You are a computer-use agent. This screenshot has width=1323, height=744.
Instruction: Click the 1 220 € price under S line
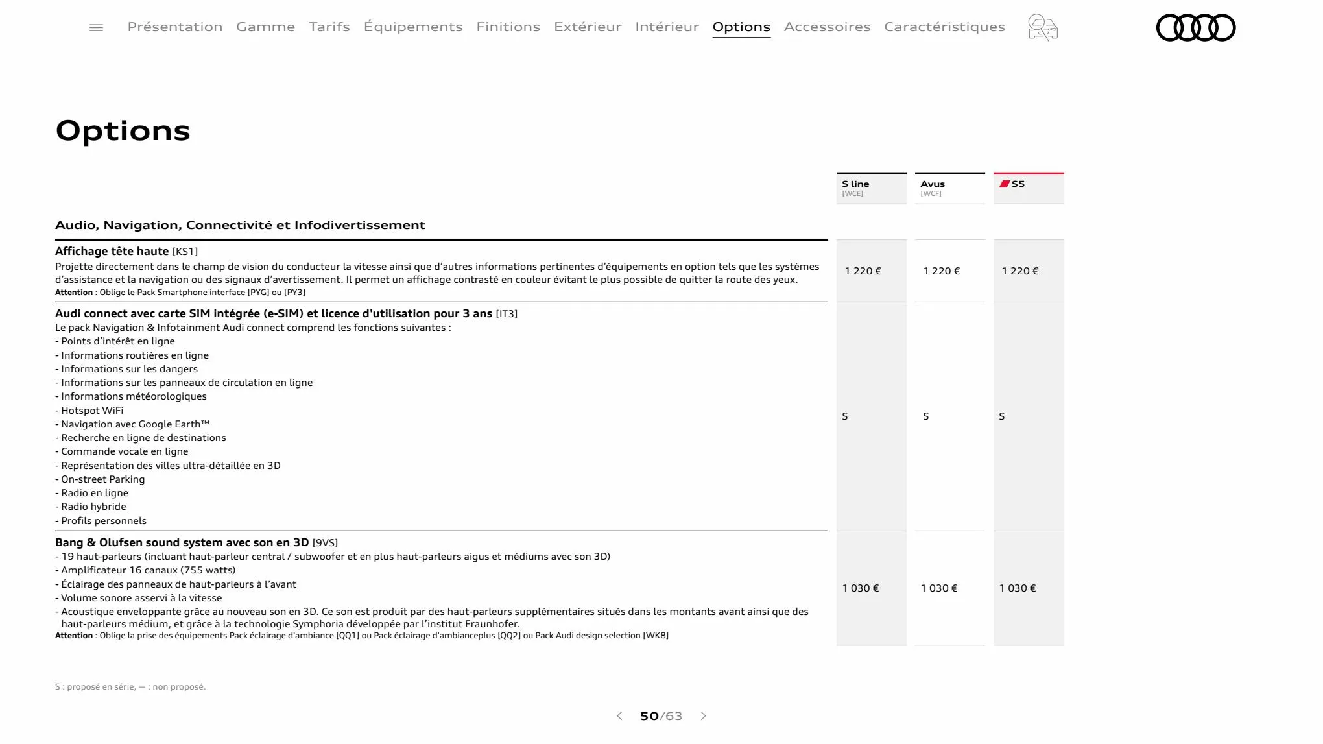[x=863, y=271]
